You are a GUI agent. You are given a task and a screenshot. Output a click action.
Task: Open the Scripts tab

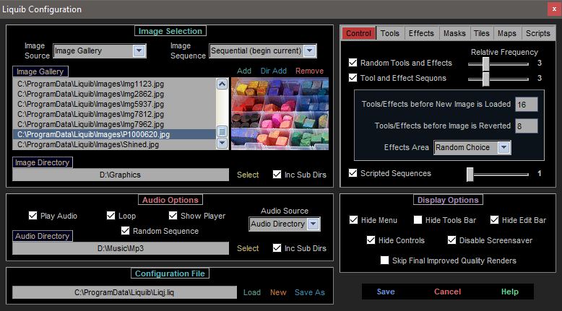pos(537,33)
